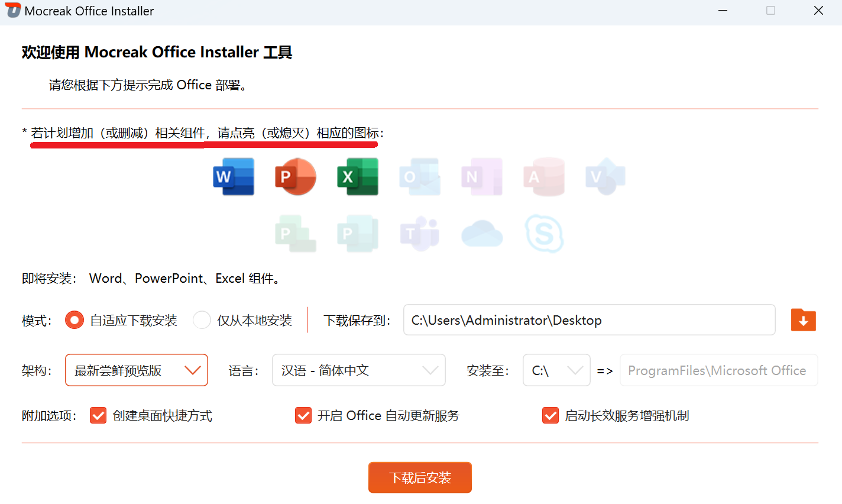Select the 自适应下载安装 radio button

point(75,320)
